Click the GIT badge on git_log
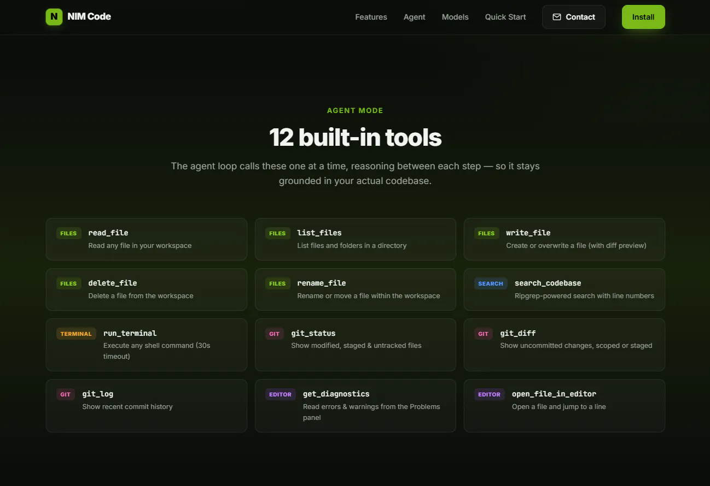The image size is (710, 486). (x=66, y=394)
